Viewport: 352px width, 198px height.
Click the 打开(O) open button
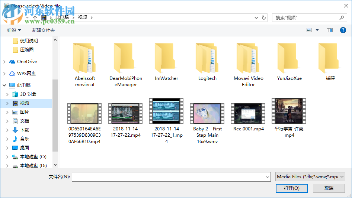(x=292, y=188)
